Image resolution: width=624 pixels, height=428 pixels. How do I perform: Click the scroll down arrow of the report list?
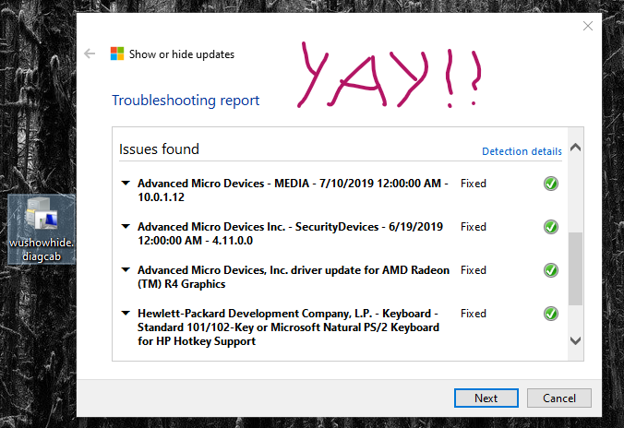click(x=575, y=340)
